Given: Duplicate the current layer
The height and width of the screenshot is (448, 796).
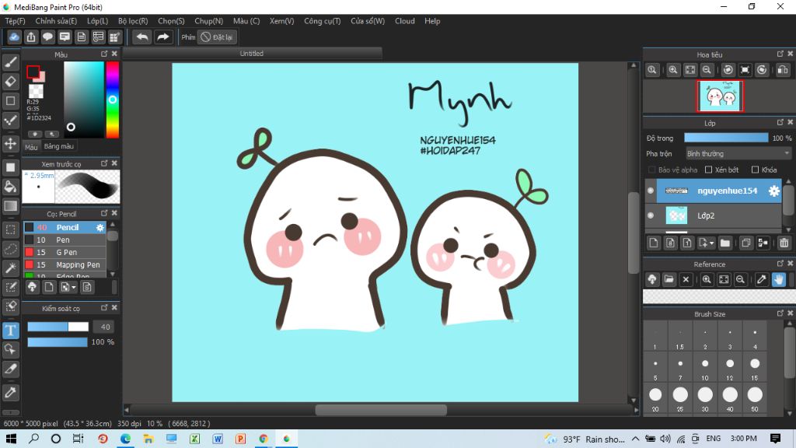Looking at the screenshot, I should click(x=745, y=243).
